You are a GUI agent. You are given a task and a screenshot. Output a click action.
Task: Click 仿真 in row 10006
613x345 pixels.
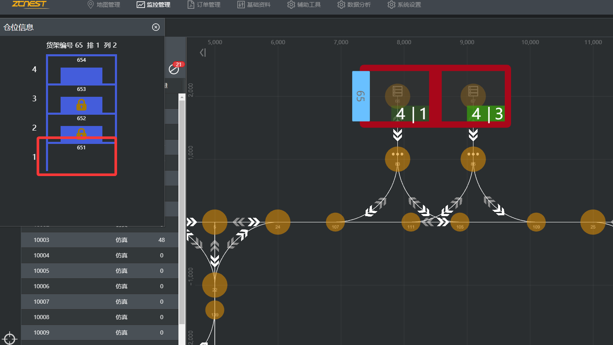122,286
